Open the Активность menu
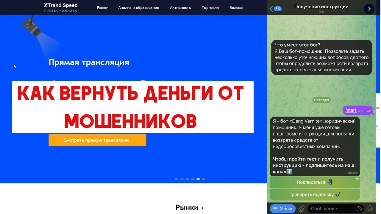This screenshot has width=381, height=214. pos(180,8)
